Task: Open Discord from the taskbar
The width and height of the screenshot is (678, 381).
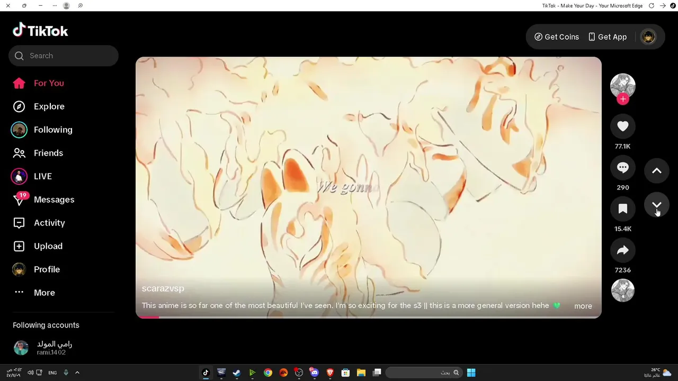Action: coord(315,373)
